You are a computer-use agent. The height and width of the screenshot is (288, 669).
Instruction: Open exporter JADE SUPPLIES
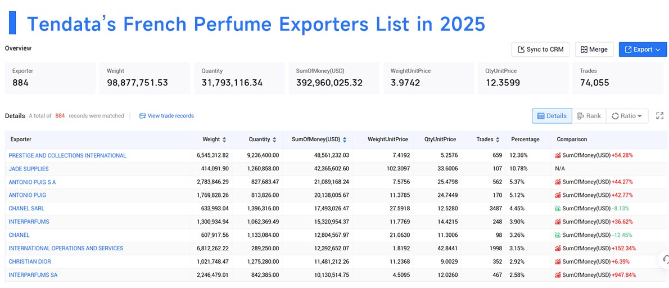[x=29, y=169]
